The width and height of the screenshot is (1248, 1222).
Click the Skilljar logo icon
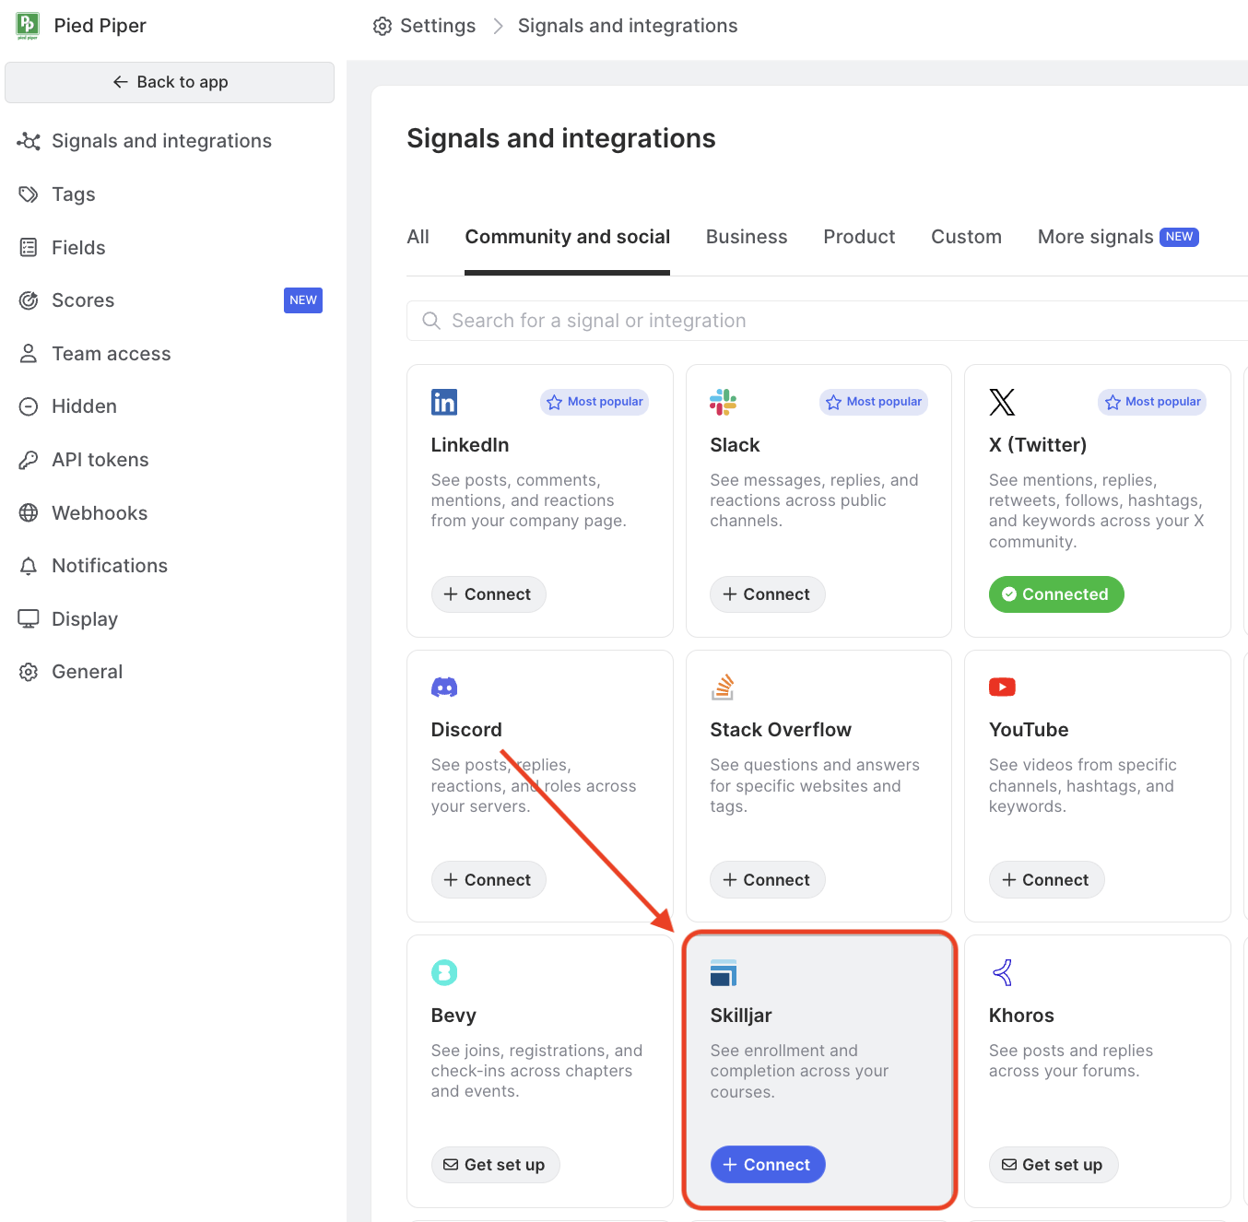point(724,972)
